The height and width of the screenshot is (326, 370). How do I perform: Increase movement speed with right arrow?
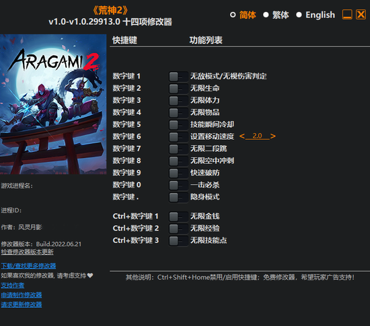[272, 136]
